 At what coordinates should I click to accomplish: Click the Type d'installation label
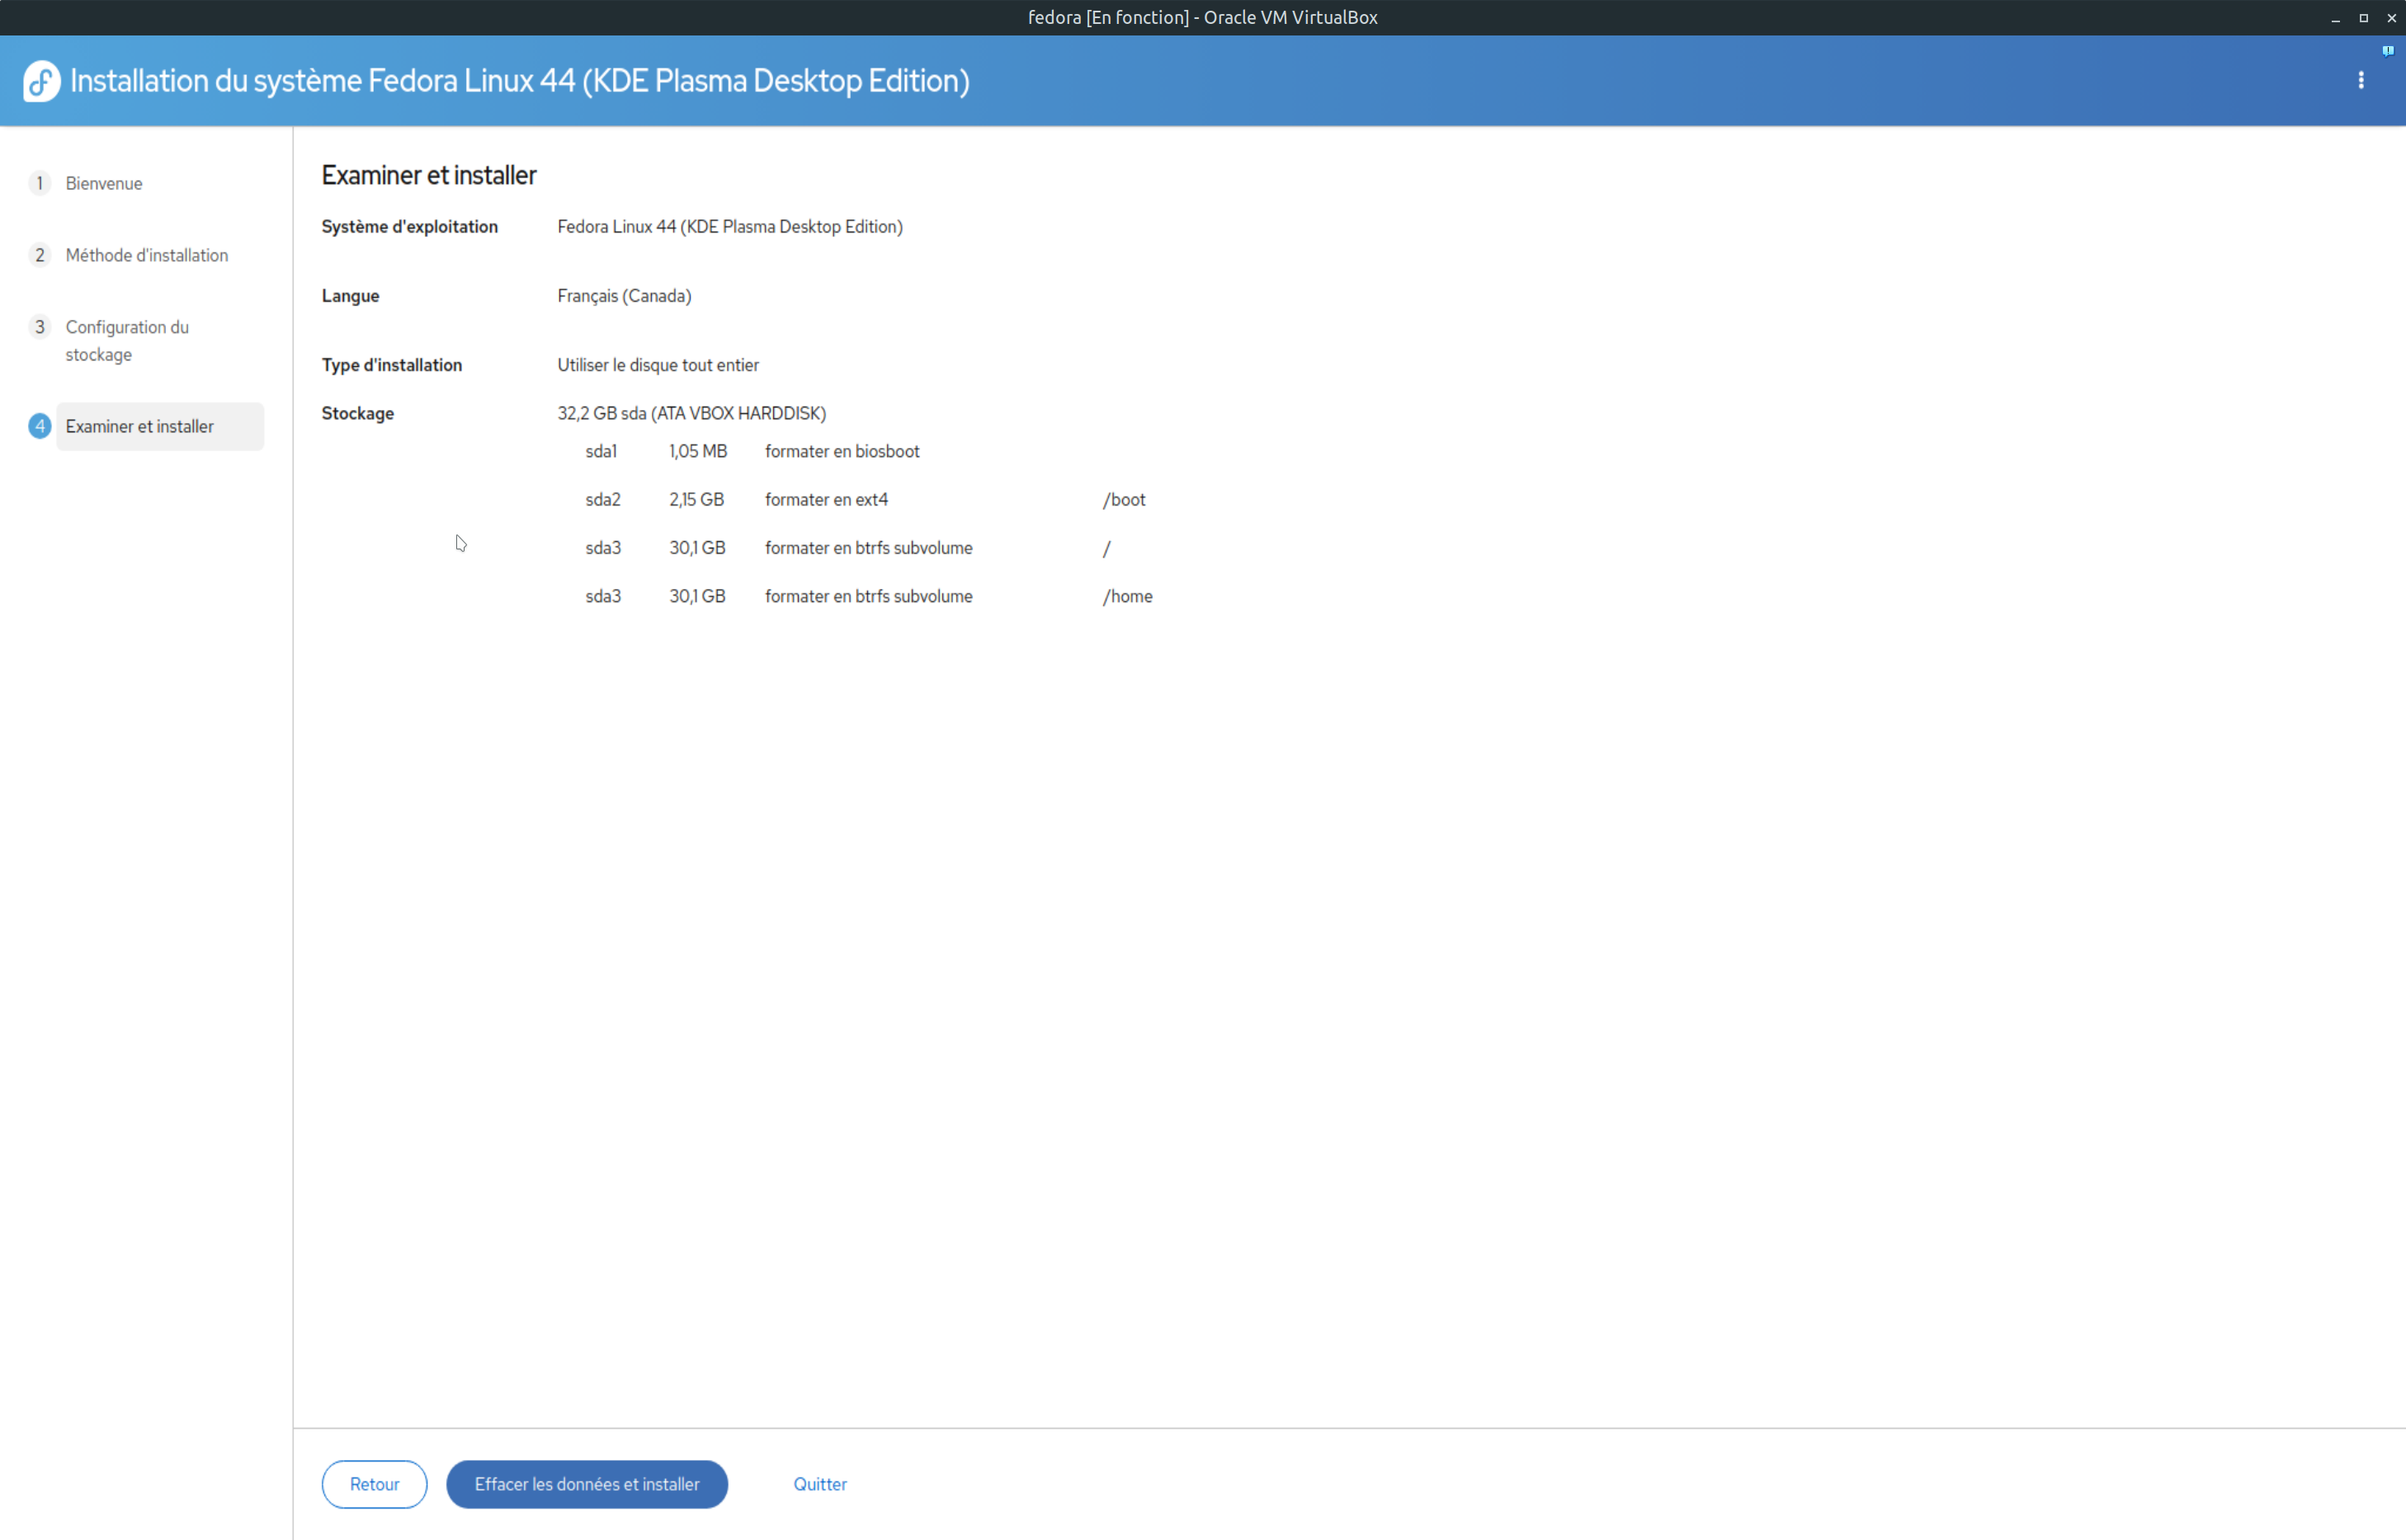392,365
